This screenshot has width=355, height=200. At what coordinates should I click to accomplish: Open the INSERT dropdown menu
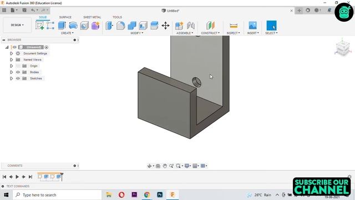pyautogui.click(x=253, y=33)
